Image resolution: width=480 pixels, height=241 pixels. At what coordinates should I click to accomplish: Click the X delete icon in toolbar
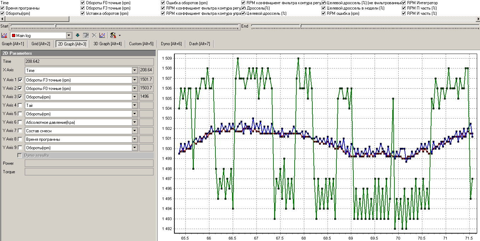[x=94, y=36]
